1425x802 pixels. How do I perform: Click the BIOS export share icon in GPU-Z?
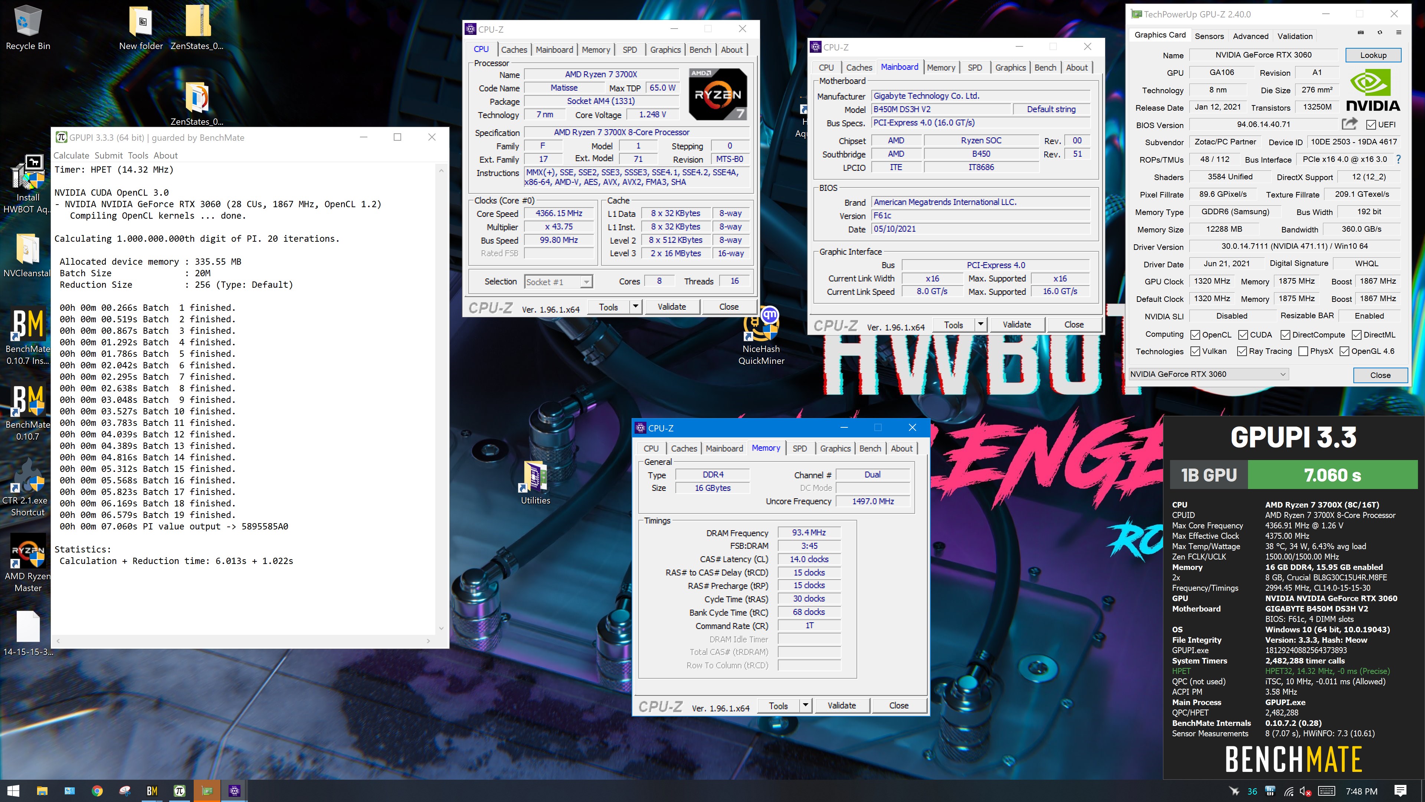[x=1349, y=123]
